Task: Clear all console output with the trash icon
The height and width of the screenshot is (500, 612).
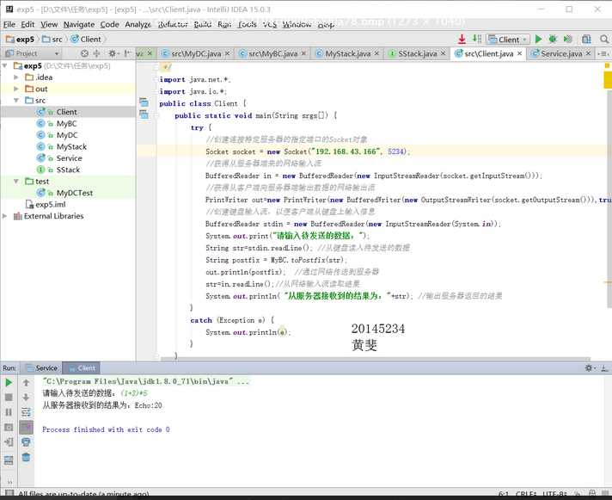Action: (26, 457)
